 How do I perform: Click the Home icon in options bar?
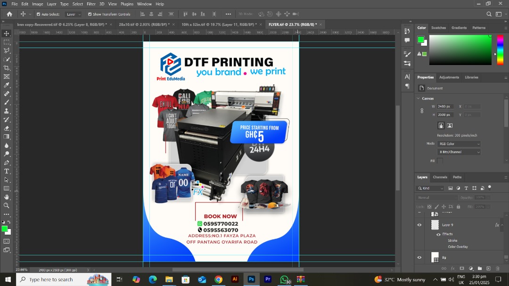click(9, 14)
